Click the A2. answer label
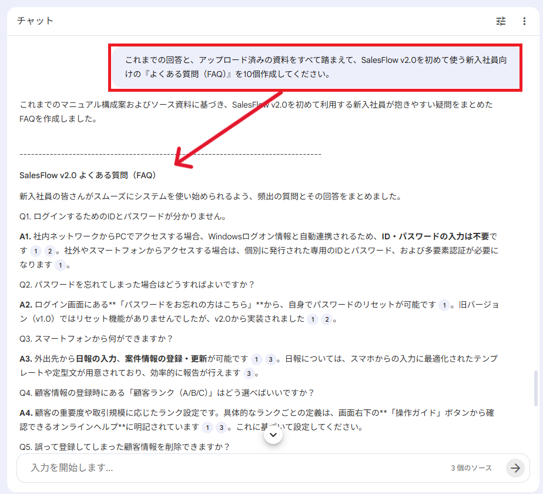 [26, 305]
